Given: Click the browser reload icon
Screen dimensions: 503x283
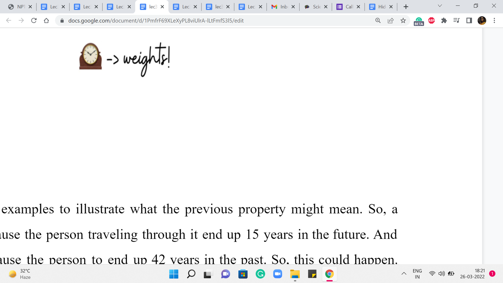Looking at the screenshot, I should click(34, 20).
